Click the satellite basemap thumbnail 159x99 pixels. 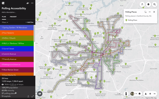[132, 94]
